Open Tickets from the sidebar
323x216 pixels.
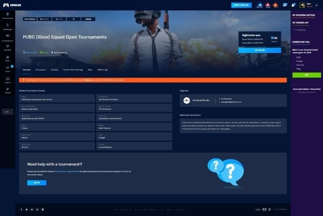(8, 90)
